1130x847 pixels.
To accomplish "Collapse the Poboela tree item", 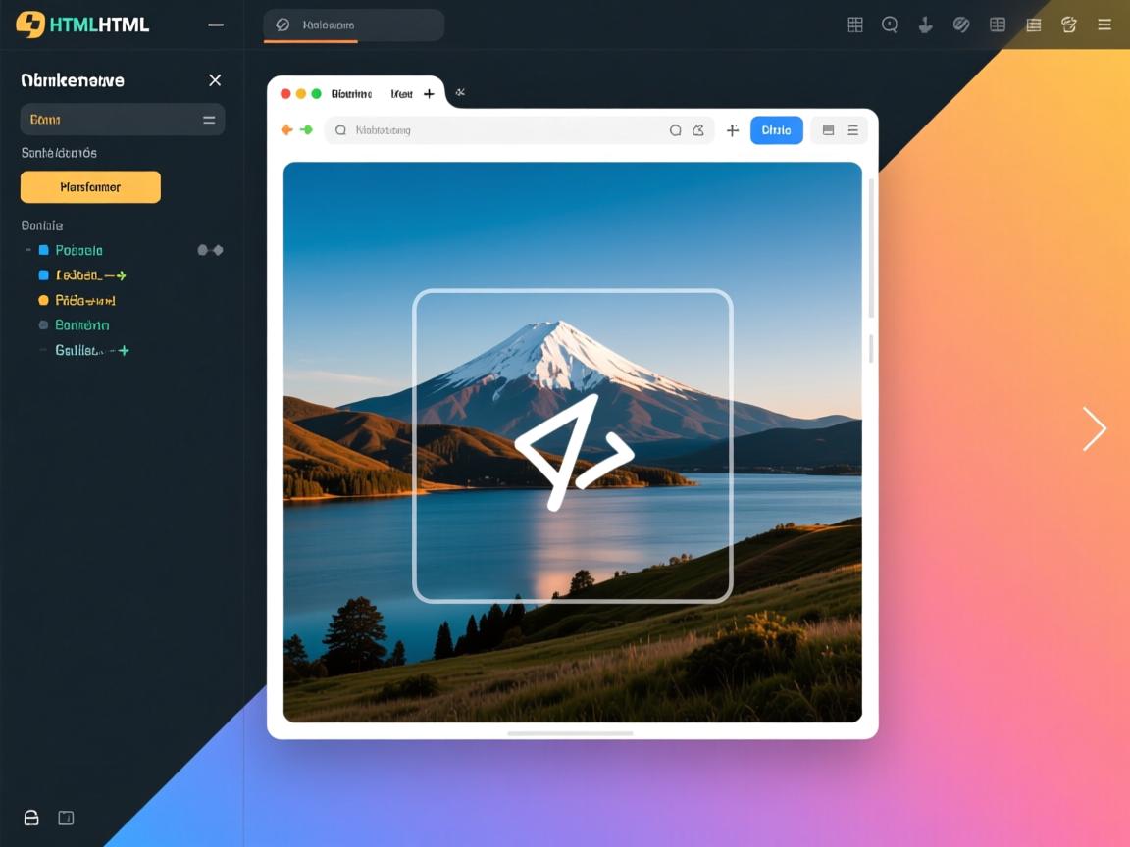I will (x=28, y=250).
